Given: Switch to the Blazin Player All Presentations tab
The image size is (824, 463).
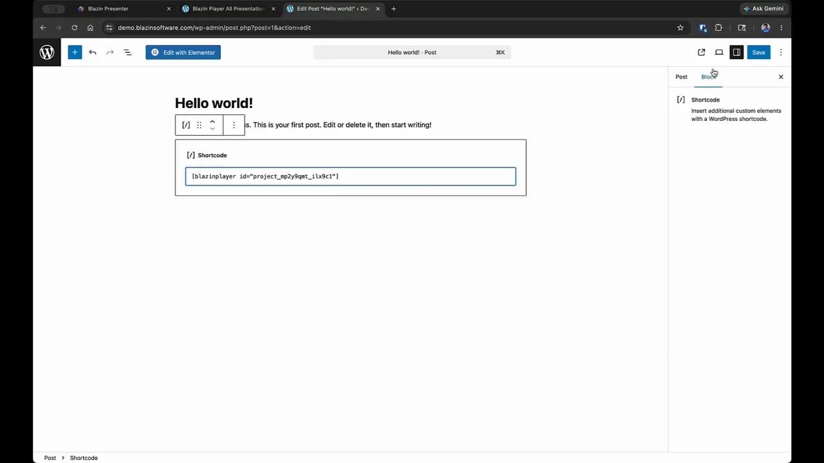Looking at the screenshot, I should pyautogui.click(x=227, y=9).
